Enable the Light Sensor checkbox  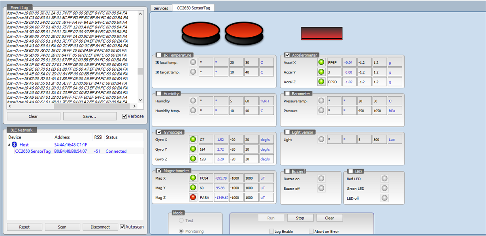287,132
